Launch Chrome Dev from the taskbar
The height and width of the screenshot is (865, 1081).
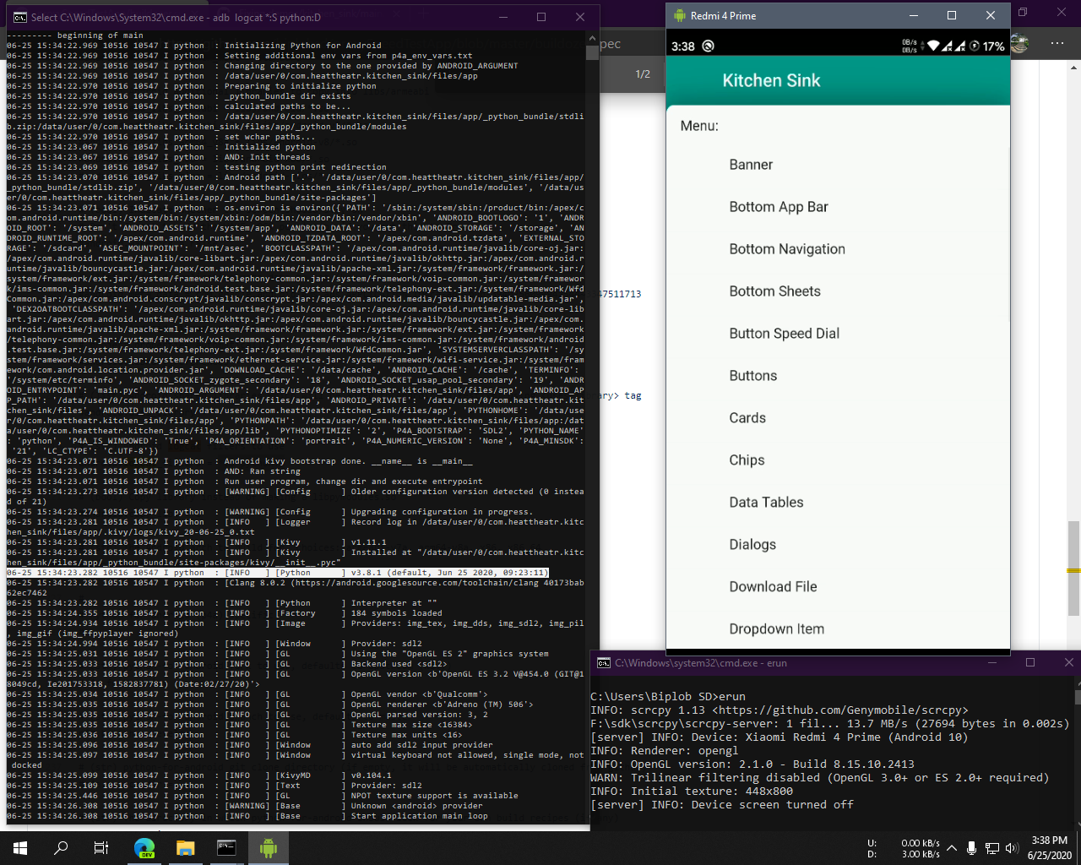point(144,846)
